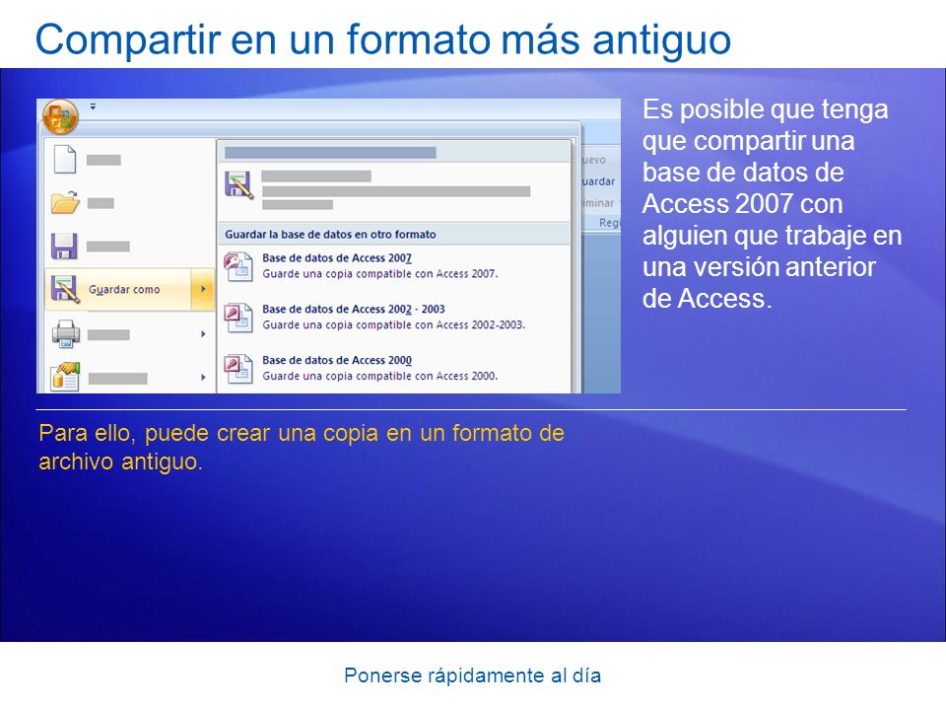Open the Quick Access Toolbar customize arrow

pos(93,106)
